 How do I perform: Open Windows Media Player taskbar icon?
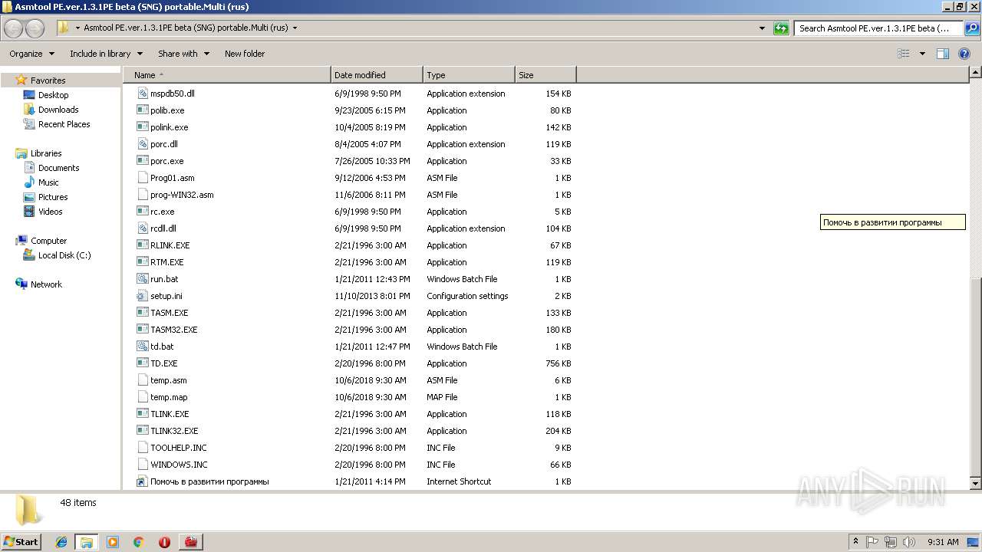(x=113, y=542)
